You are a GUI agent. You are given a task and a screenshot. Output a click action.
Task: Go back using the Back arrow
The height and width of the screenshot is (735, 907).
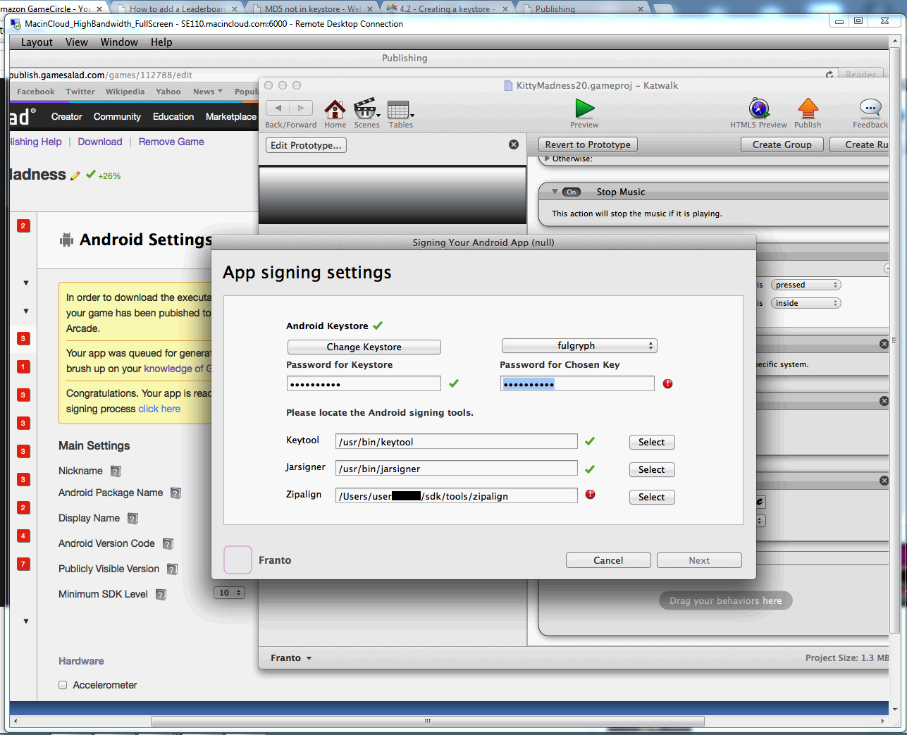click(278, 108)
